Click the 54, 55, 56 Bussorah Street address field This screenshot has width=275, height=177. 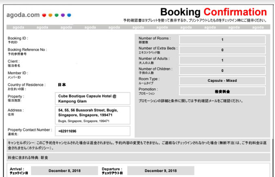(93, 115)
